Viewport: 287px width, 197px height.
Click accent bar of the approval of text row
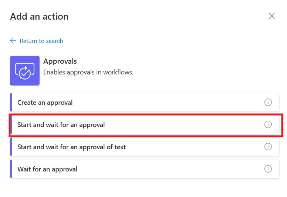pyautogui.click(x=11, y=147)
